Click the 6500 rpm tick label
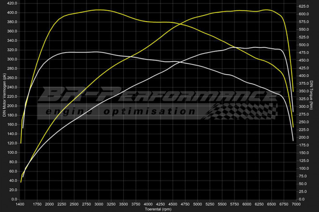319x212 pixels. [x=272, y=204]
